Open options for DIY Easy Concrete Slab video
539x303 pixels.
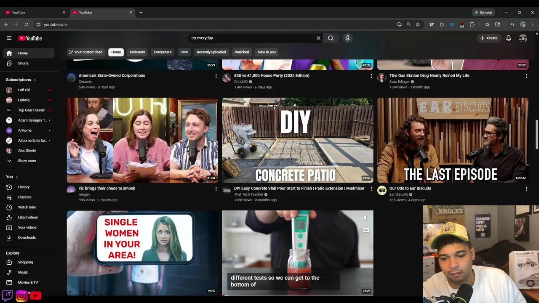371,189
